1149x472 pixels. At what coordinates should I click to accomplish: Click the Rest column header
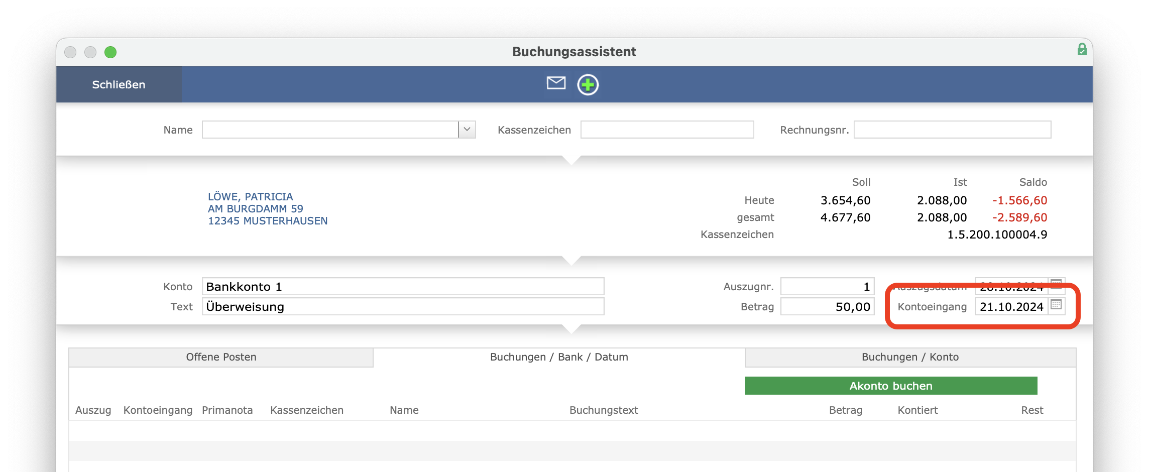coord(1032,410)
